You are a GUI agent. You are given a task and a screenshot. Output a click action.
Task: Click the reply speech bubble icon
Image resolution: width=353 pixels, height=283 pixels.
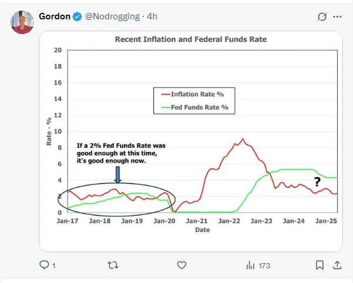(x=45, y=265)
